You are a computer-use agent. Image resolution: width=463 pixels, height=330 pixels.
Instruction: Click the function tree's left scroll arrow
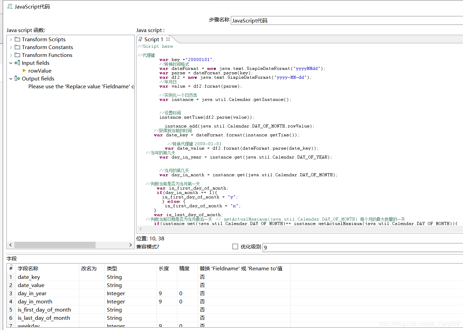click(11, 245)
